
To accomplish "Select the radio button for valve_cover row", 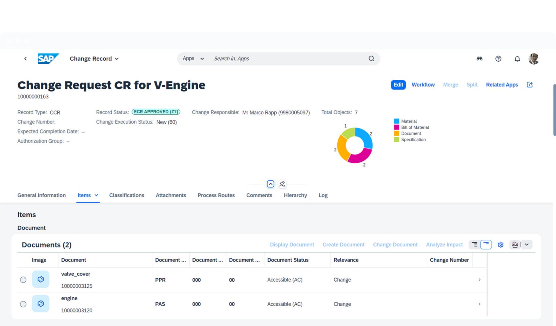I will click(x=23, y=279).
